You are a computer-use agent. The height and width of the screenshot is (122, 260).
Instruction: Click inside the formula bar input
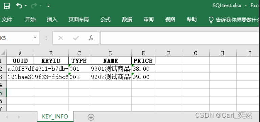[179, 38]
